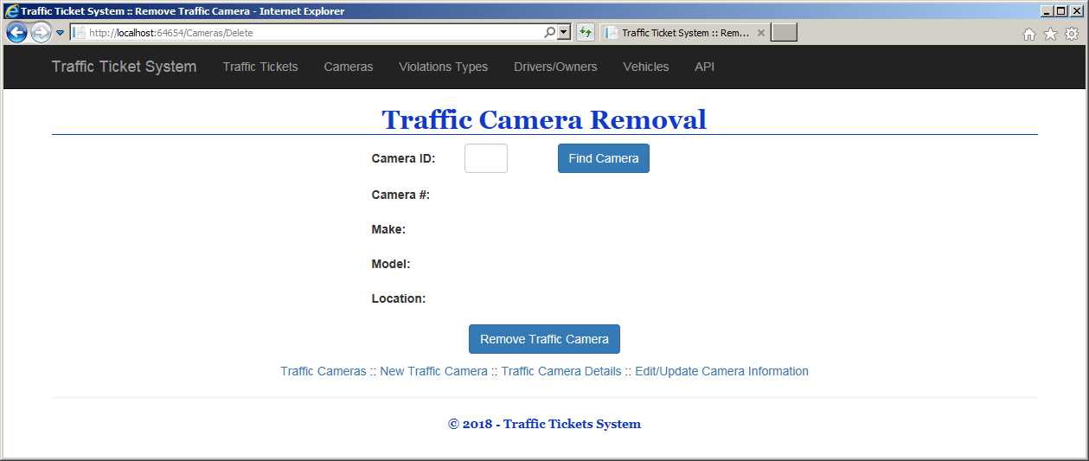Click the page icon inside the address bar
The height and width of the screenshot is (461, 1089).
click(x=79, y=33)
